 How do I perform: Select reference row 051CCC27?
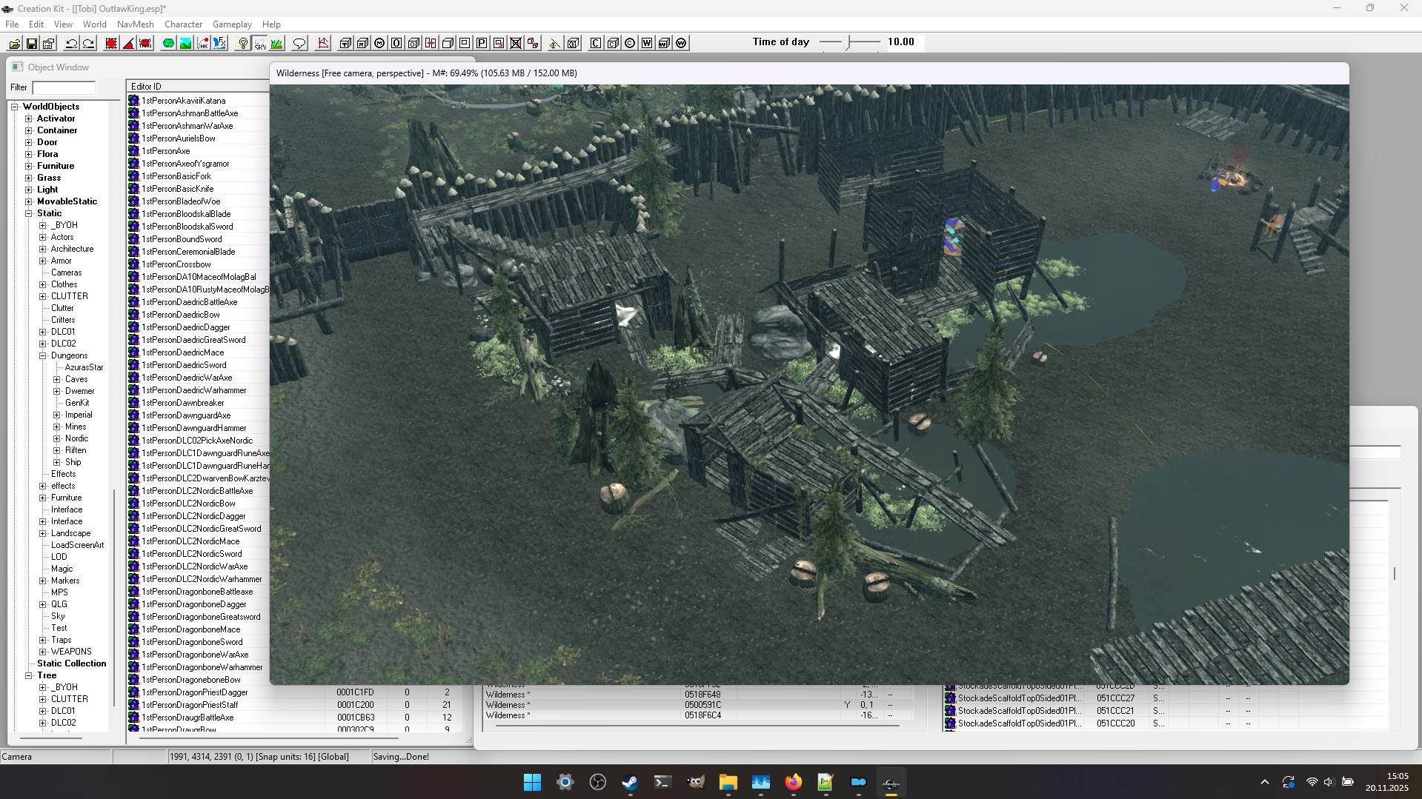coord(1165,698)
